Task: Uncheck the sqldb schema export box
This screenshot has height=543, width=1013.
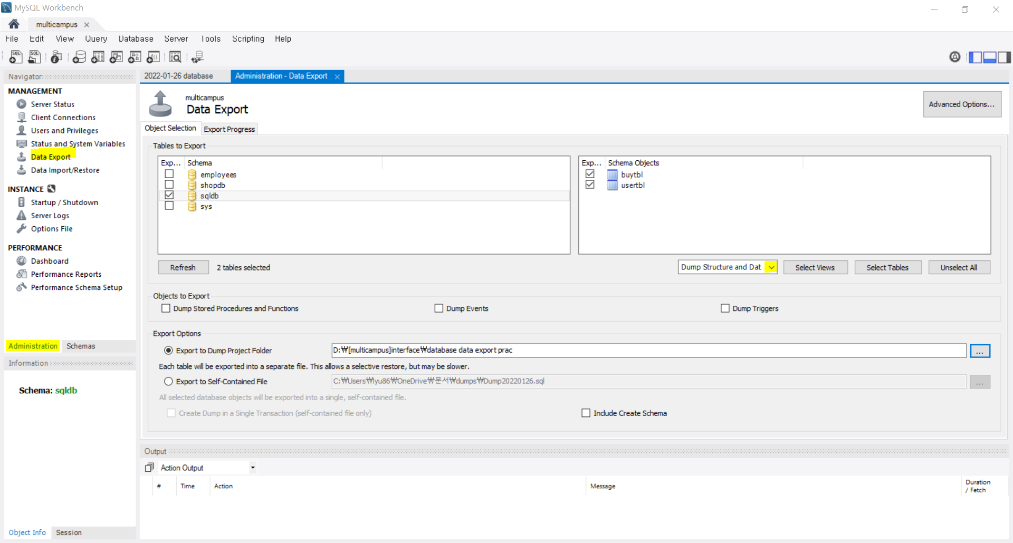Action: pyautogui.click(x=169, y=195)
